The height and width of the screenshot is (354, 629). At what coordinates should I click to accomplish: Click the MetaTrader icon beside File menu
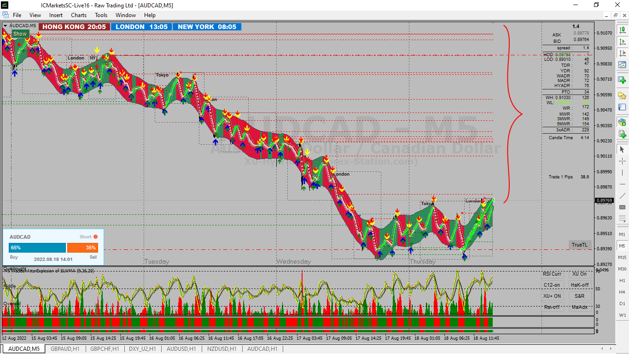click(x=6, y=15)
